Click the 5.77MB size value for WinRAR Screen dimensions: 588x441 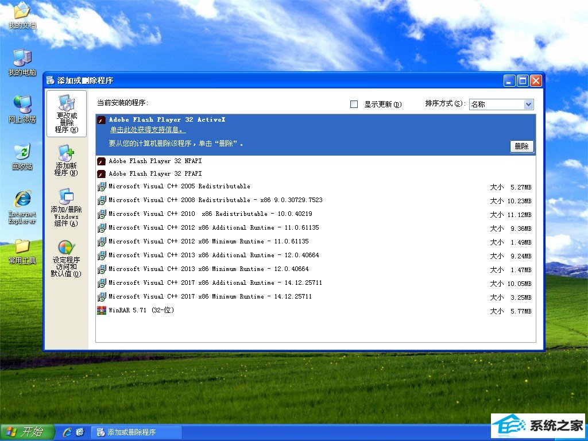[521, 311]
